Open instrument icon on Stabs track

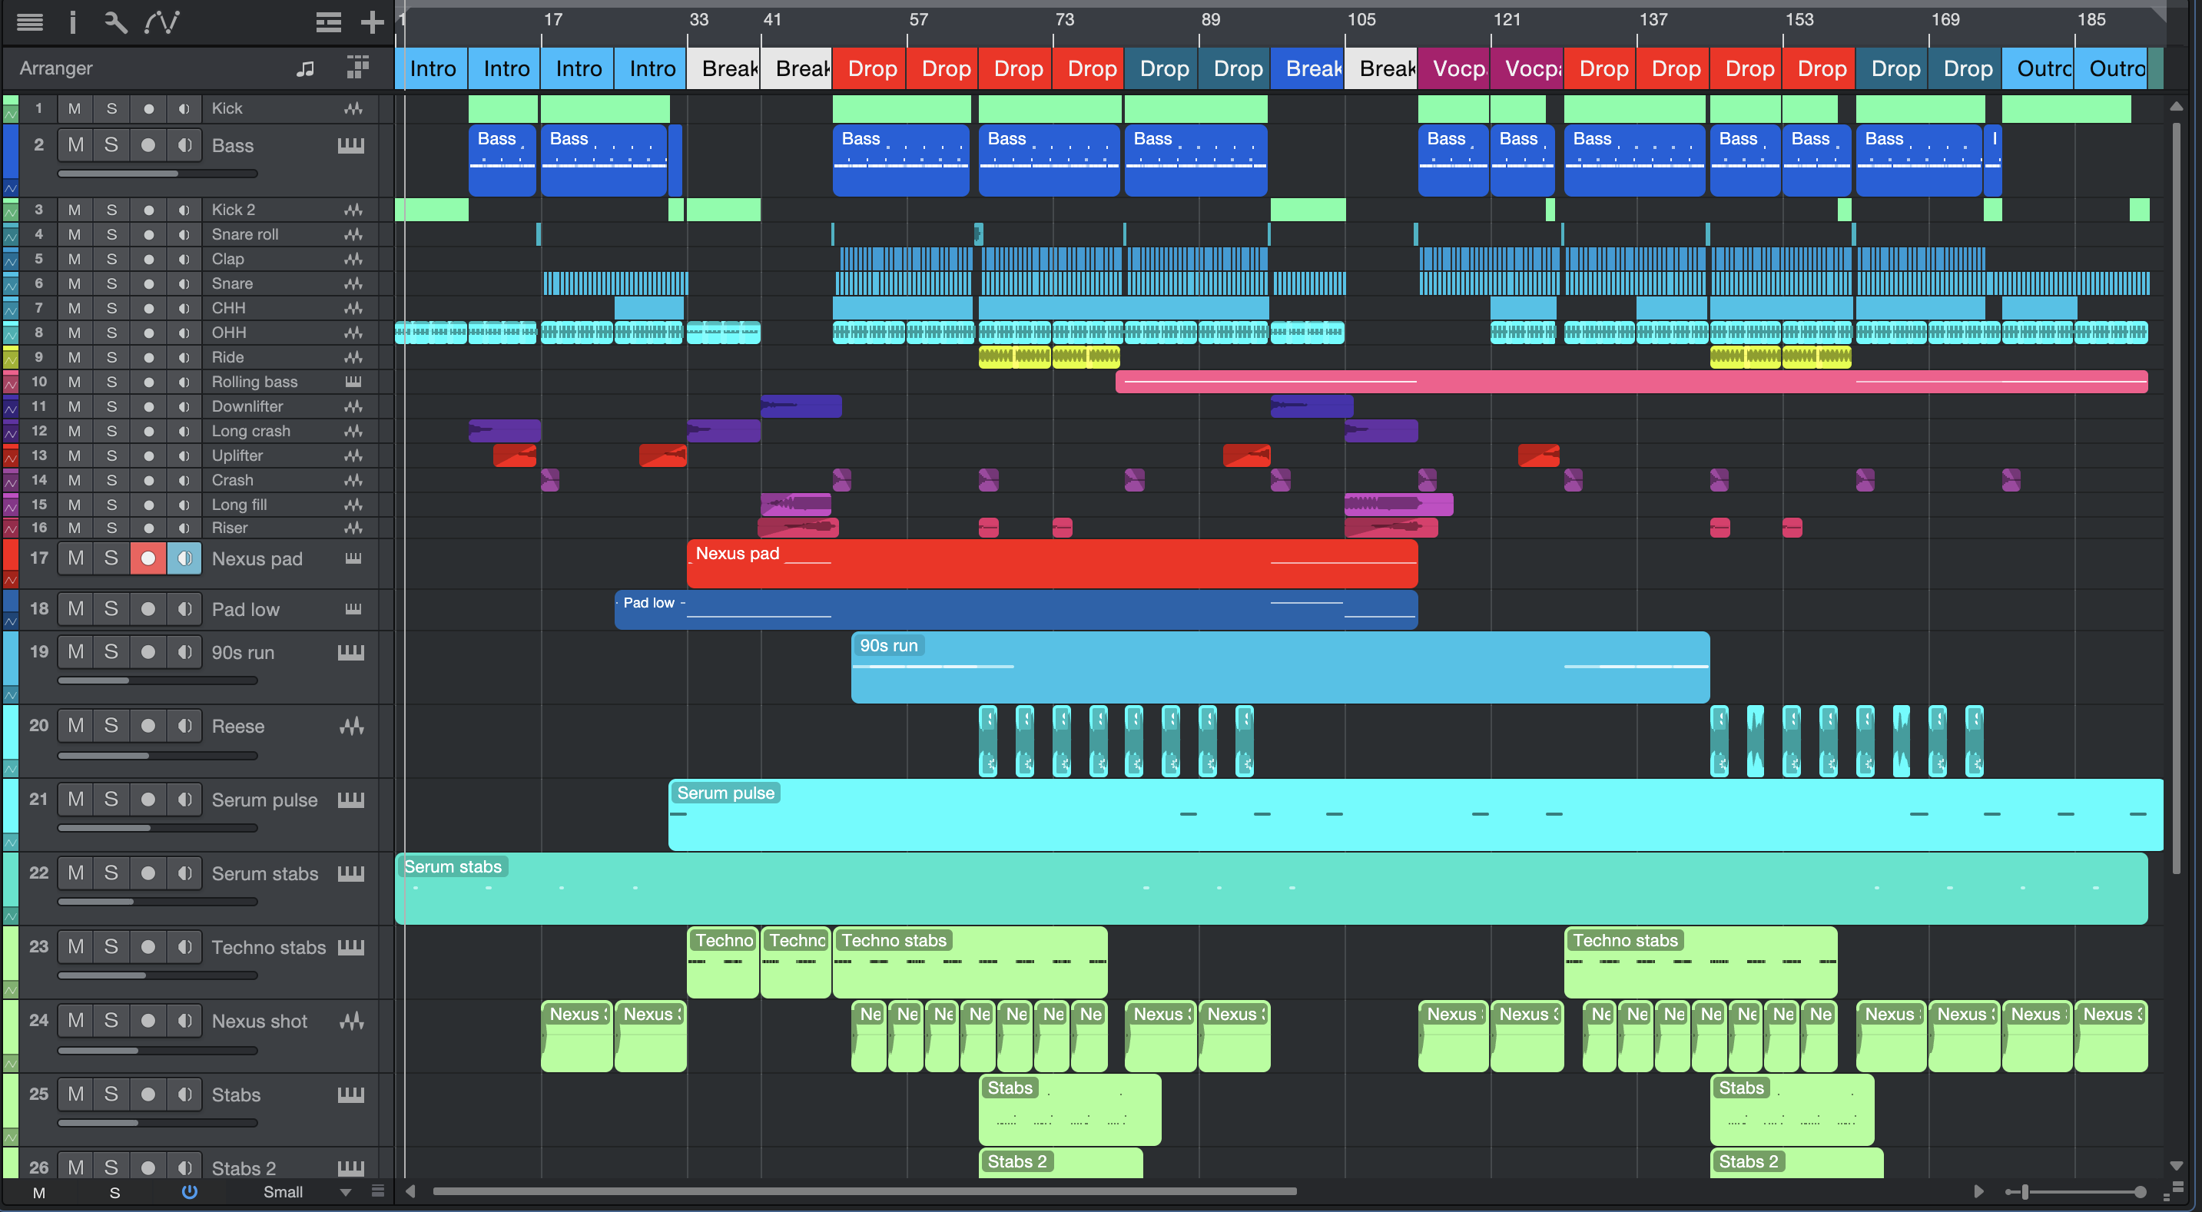click(350, 1095)
